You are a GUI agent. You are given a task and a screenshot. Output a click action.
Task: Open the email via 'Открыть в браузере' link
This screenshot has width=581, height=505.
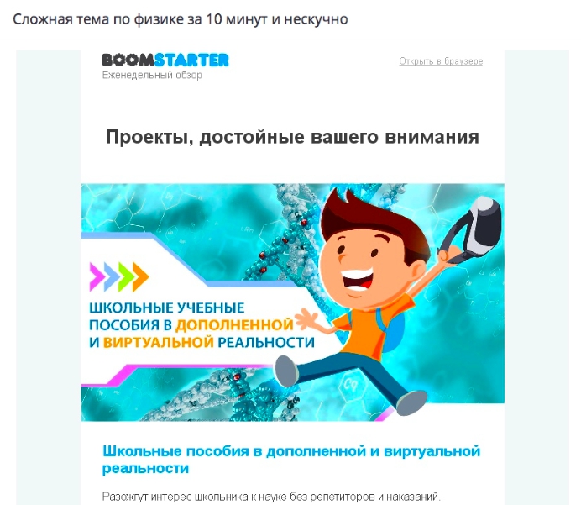(x=441, y=61)
